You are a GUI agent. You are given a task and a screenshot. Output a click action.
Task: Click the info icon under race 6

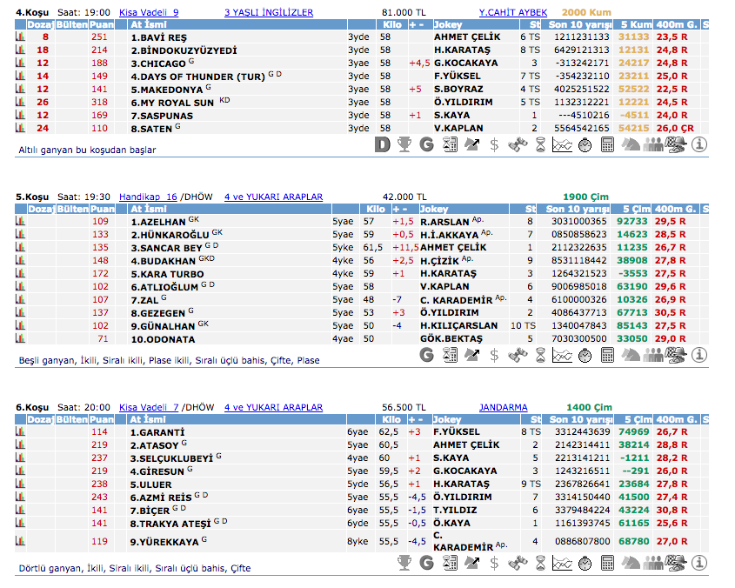point(698,564)
